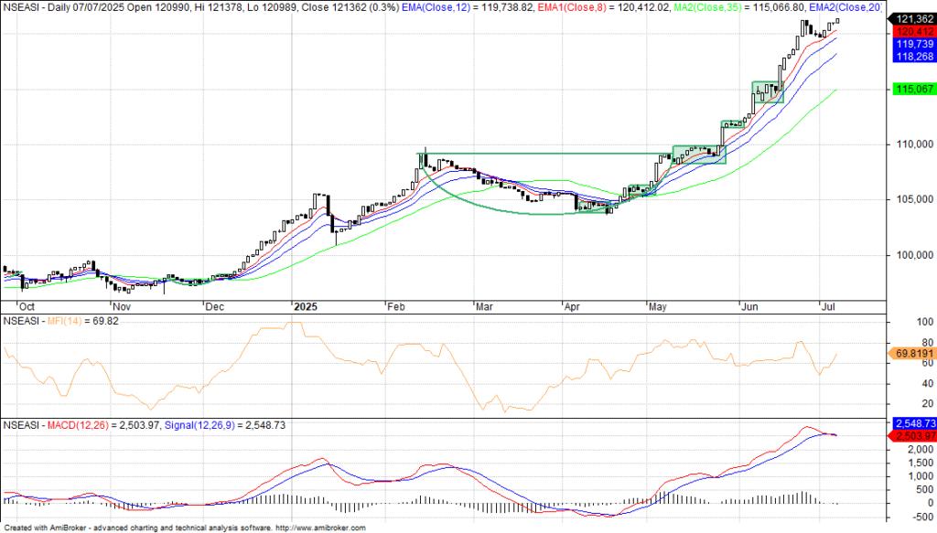Click the Mar month label on time axis
Screen dimensions: 937x533
pyautogui.click(x=481, y=308)
